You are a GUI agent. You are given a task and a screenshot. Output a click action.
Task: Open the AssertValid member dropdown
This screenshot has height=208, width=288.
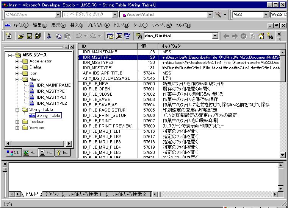210,15
